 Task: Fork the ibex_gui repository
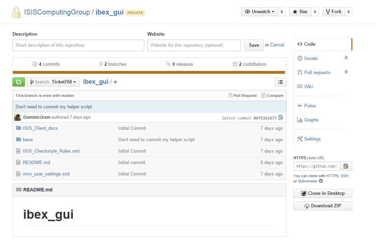point(334,12)
